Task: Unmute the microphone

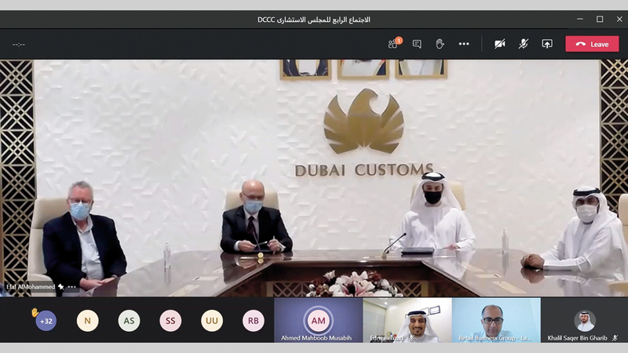Action: pos(523,44)
